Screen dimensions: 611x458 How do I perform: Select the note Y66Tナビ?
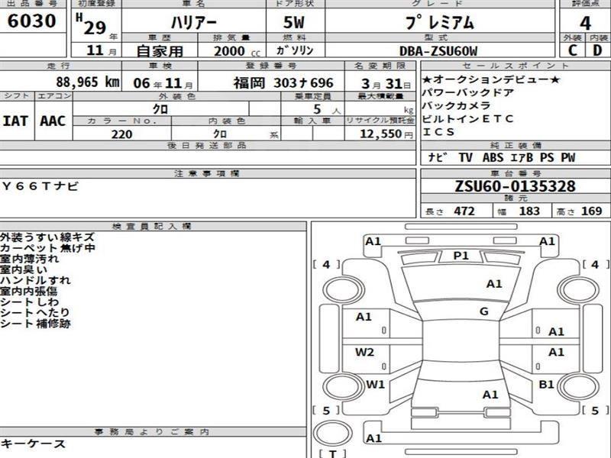pos(40,186)
